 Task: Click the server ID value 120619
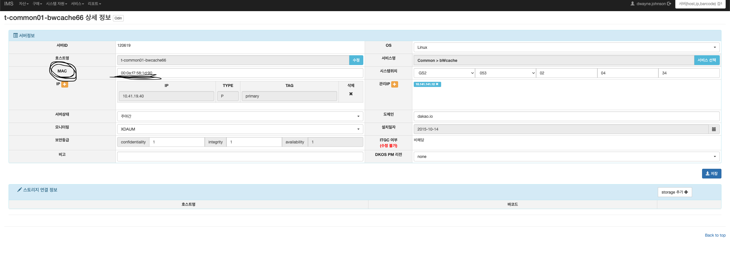(x=124, y=45)
